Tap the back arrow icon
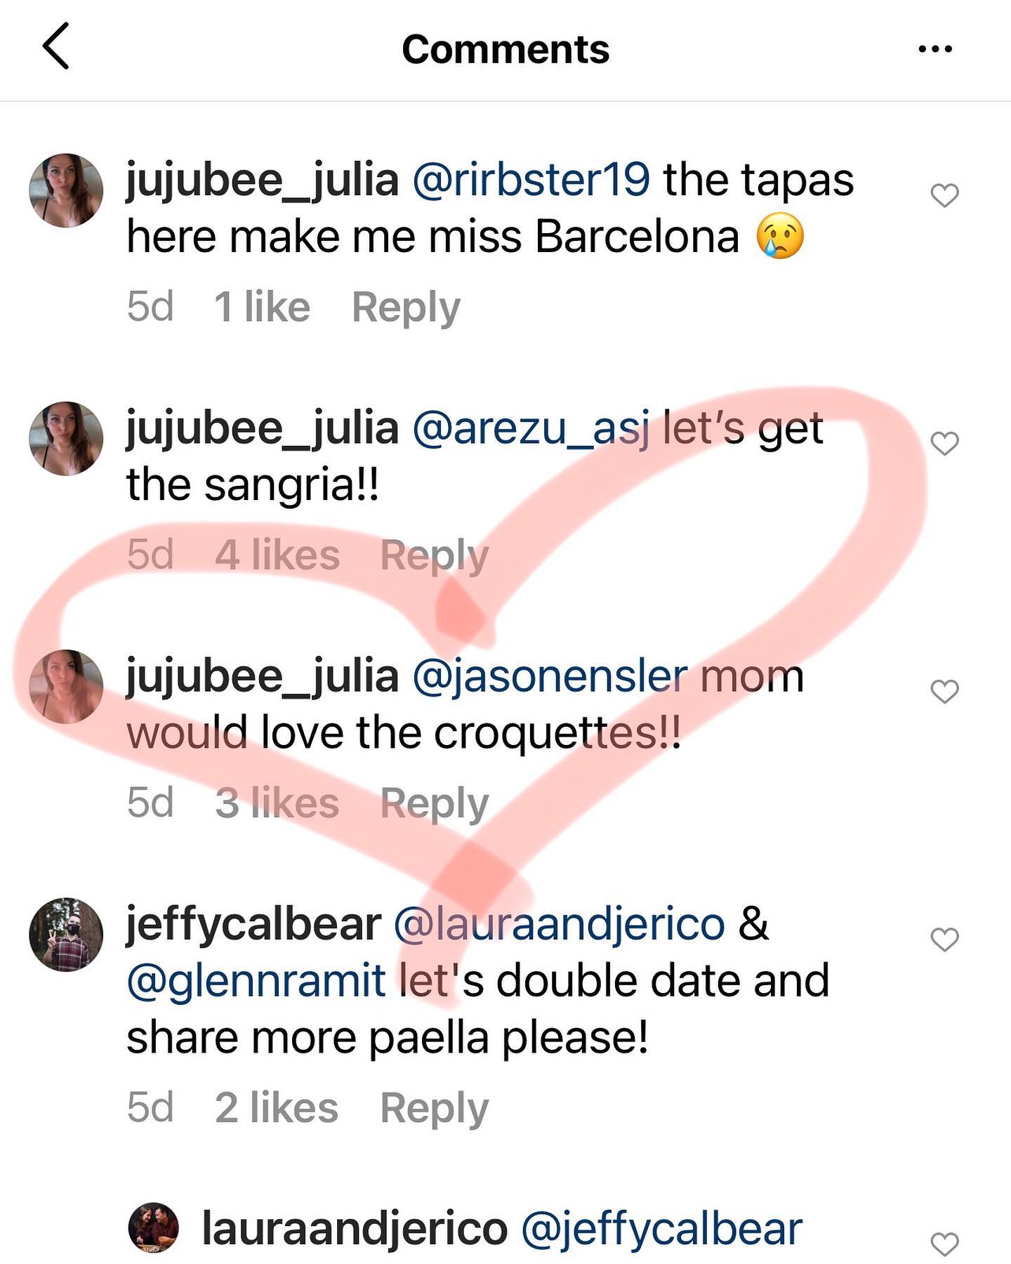Screen dimensions: 1011x1264 (x=56, y=46)
